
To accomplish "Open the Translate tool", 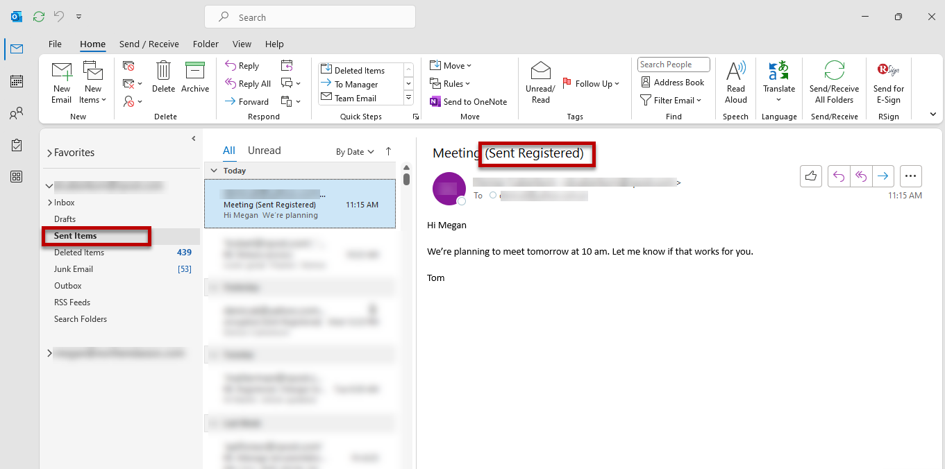I will click(x=778, y=81).
